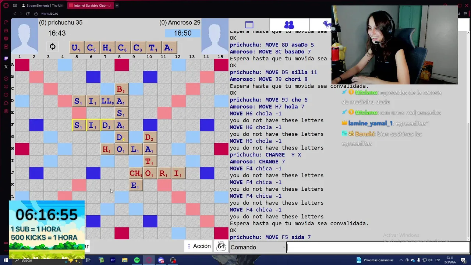
Task: Open Task View on the taskbar
Action: coord(88,260)
